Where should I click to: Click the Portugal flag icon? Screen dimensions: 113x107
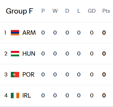(x=15, y=75)
